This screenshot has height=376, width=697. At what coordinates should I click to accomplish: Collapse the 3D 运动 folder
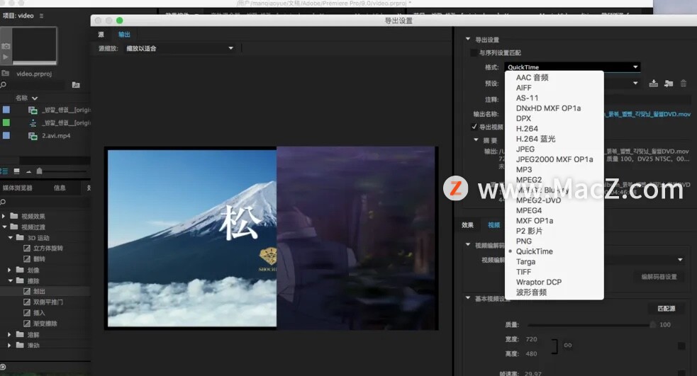tap(10, 237)
